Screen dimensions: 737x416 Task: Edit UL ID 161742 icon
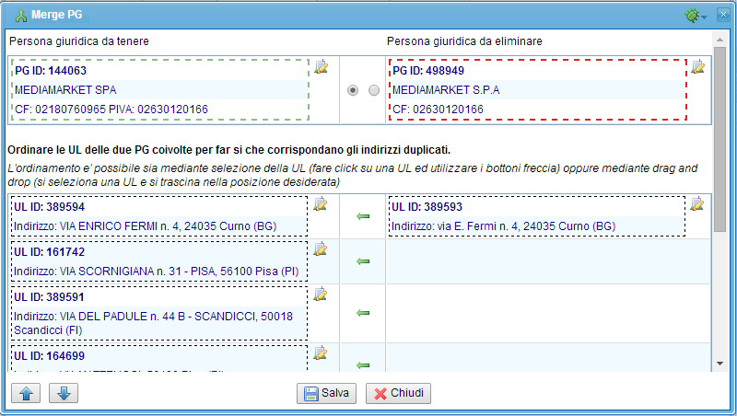click(x=320, y=249)
